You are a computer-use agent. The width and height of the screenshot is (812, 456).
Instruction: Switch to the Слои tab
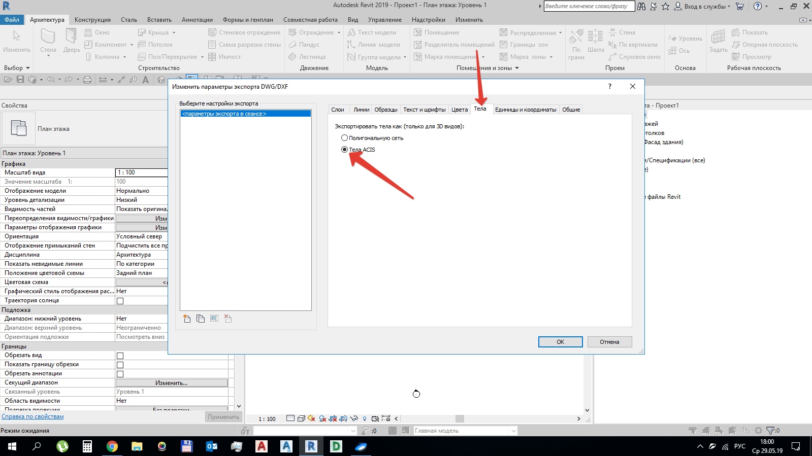338,110
